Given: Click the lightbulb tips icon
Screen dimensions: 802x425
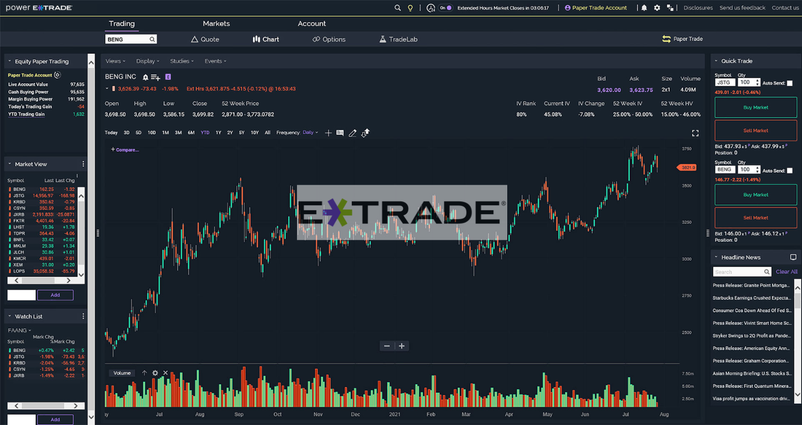Looking at the screenshot, I should point(410,8).
